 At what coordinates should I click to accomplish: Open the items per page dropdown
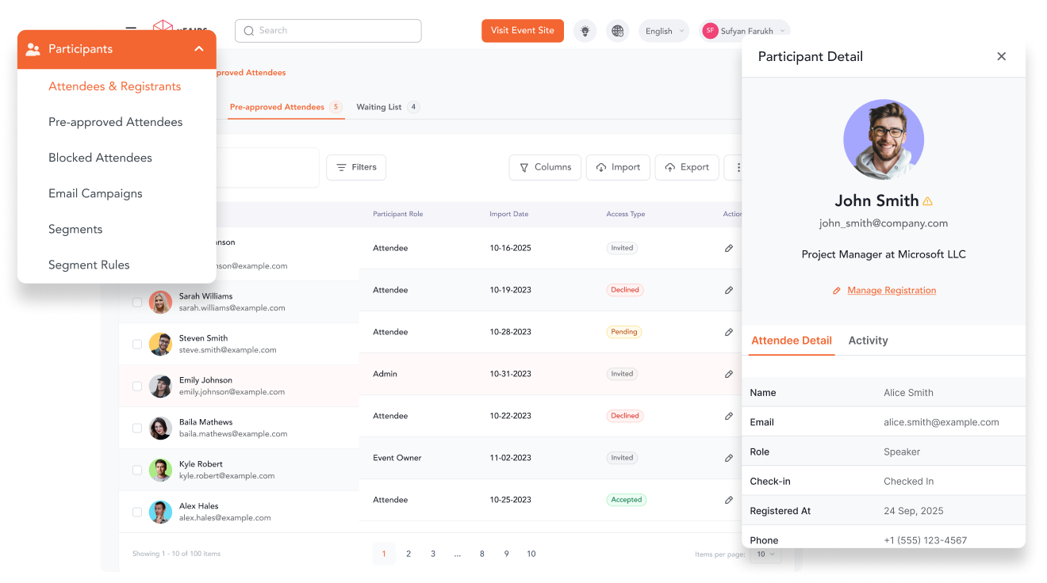tap(765, 554)
